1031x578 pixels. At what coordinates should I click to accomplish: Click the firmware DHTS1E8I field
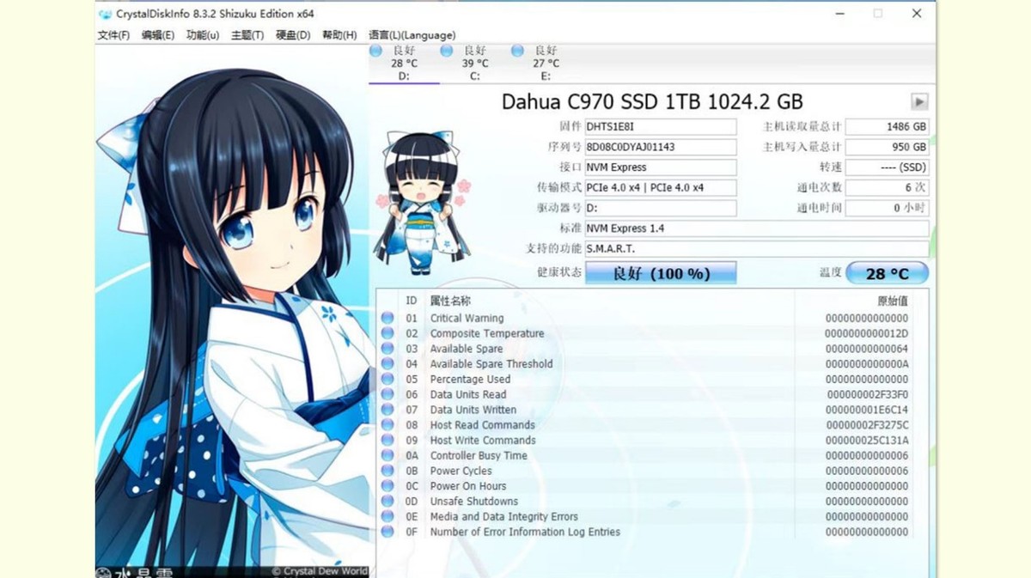660,127
